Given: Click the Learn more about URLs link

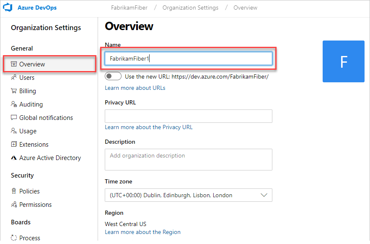Looking at the screenshot, I should point(135,88).
